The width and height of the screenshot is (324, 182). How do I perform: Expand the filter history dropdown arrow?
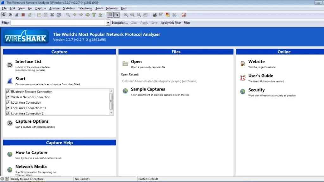point(108,23)
